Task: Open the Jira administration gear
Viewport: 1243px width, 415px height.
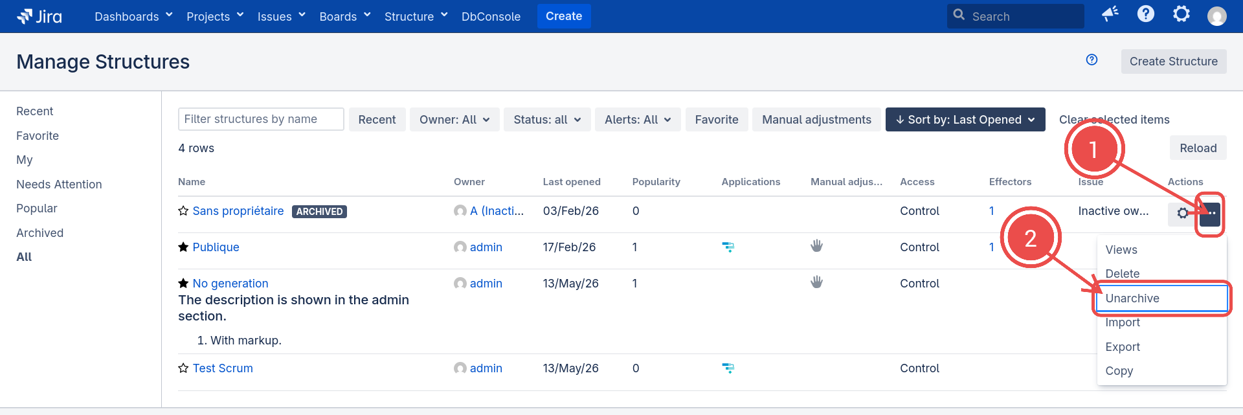Action: (x=1181, y=14)
